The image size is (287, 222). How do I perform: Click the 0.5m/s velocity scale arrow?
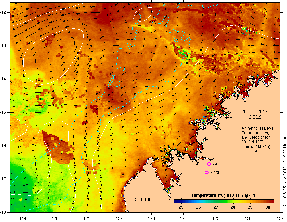(251, 151)
